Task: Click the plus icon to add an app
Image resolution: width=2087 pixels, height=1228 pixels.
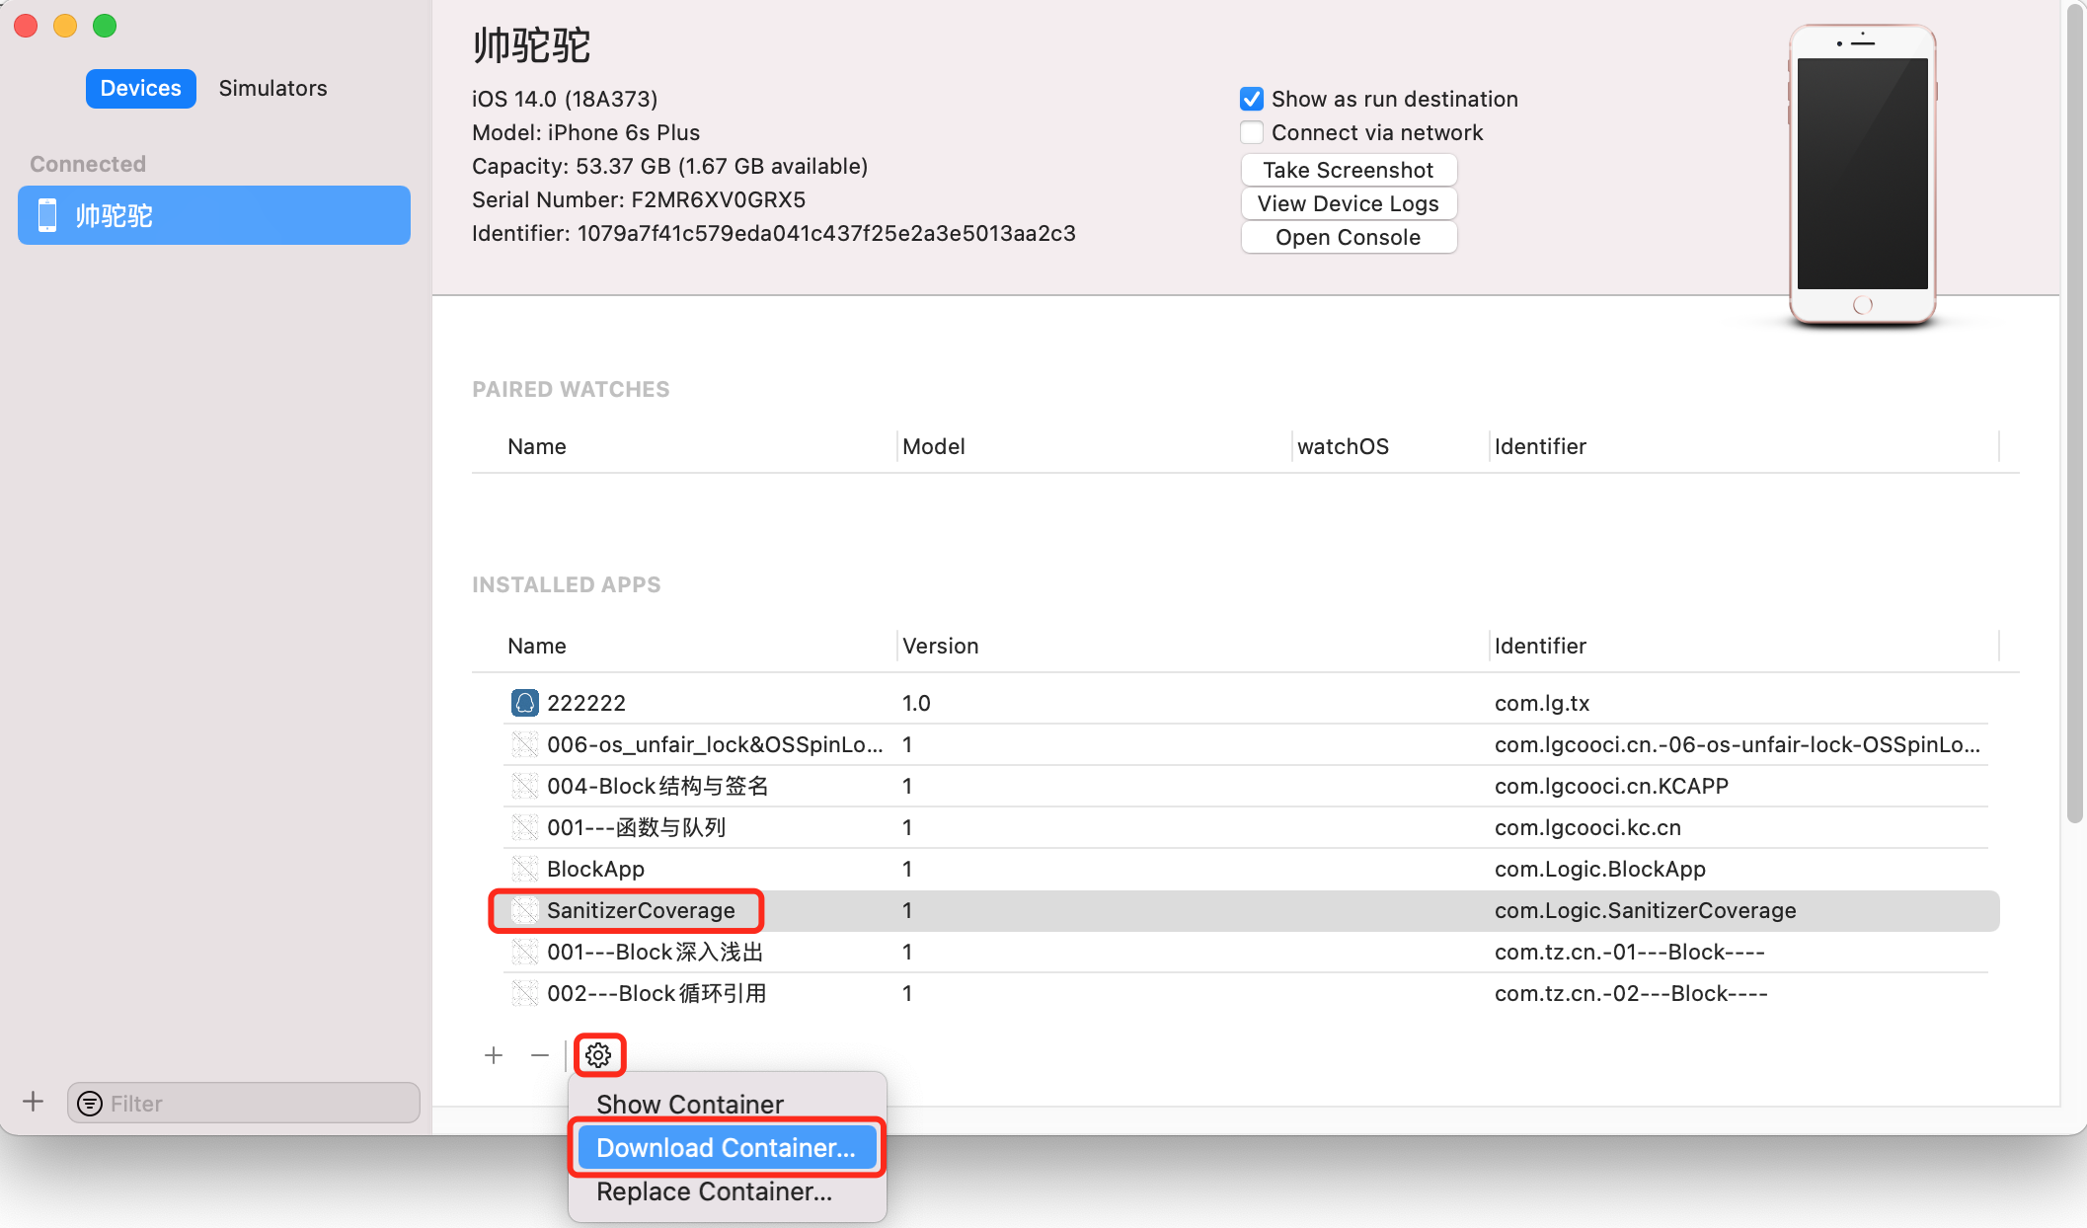Action: [494, 1055]
